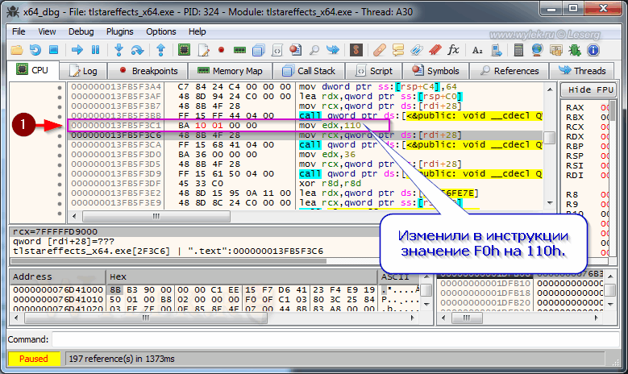Screen dimensions: 628x374
Task: Open the Comments speech-bubble icon
Action: pos(397,50)
